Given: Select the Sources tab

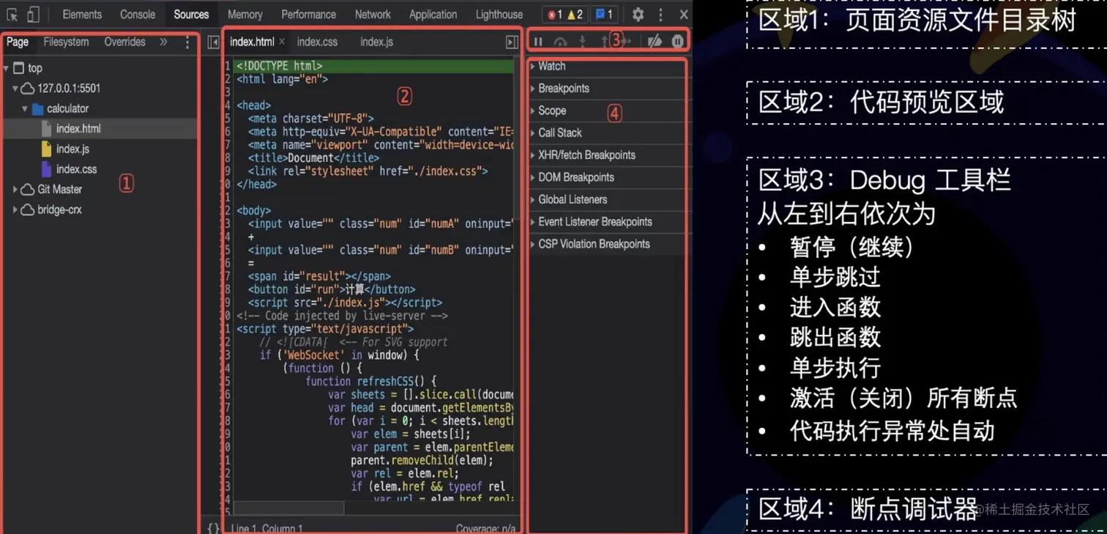Looking at the screenshot, I should click(191, 15).
